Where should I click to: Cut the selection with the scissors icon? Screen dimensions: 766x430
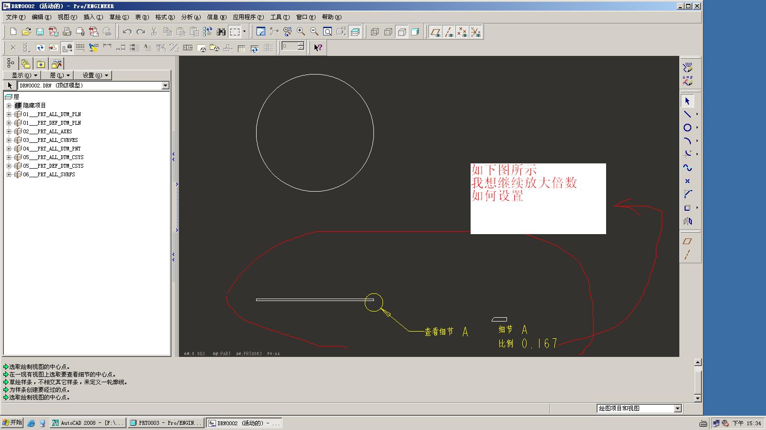pyautogui.click(x=154, y=32)
